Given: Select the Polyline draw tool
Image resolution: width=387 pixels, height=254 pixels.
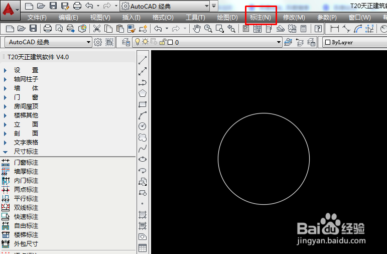Looking at the screenshot, I should coord(143,82).
